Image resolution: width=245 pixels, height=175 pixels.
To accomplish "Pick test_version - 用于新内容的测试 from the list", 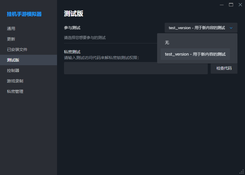I will point(195,54).
